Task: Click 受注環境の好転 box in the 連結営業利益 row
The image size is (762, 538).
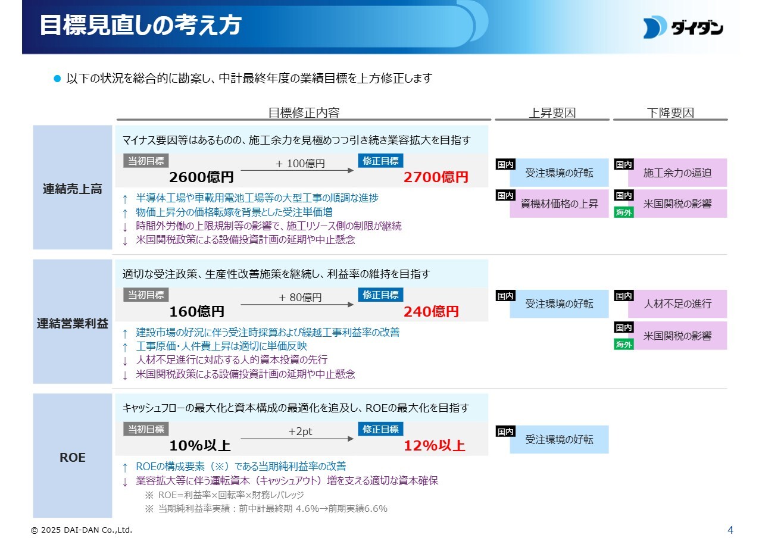Action: point(559,304)
